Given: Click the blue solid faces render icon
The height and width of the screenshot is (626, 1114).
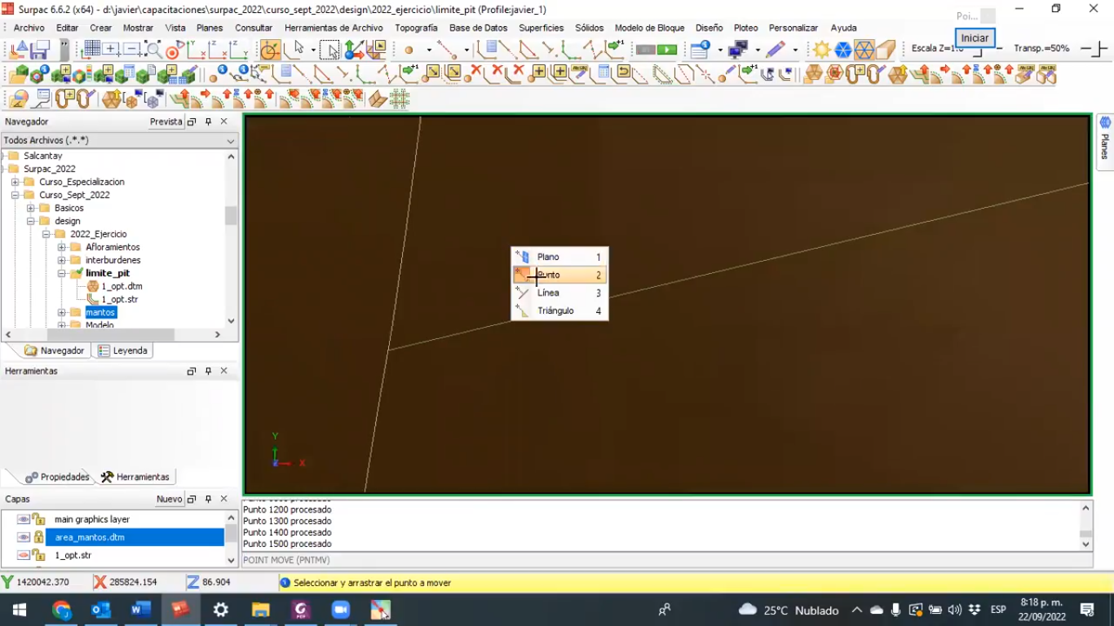Looking at the screenshot, I should point(842,50).
